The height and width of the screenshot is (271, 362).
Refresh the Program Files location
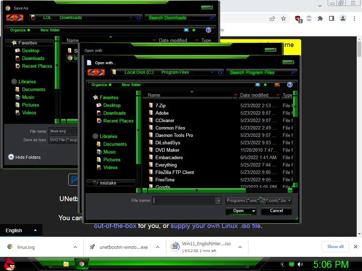220,73
